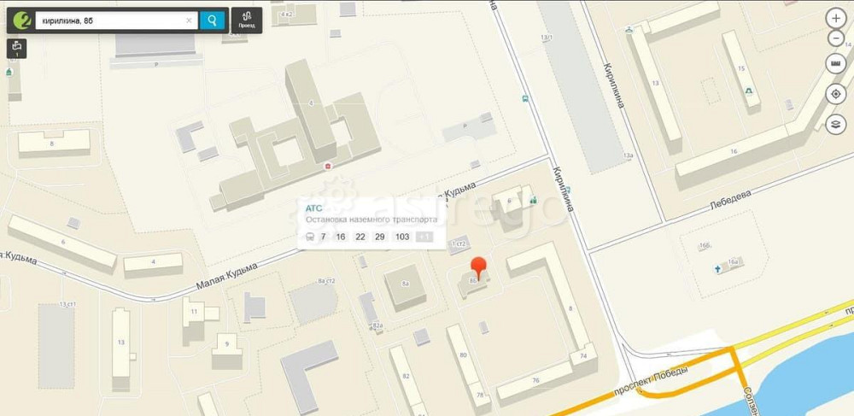The height and width of the screenshot is (416, 854).
Task: Zoom out with the minus button
Action: [x=836, y=38]
